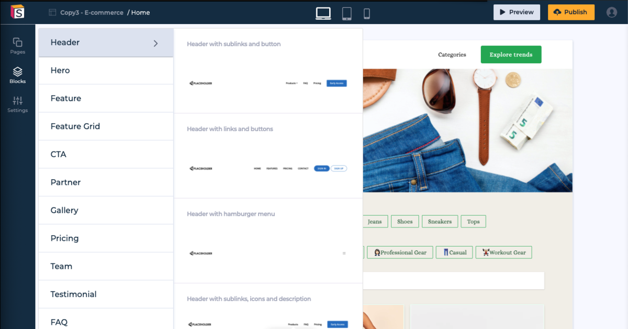This screenshot has width=628, height=329.
Task: Select the Testimonial block category
Action: click(x=106, y=294)
